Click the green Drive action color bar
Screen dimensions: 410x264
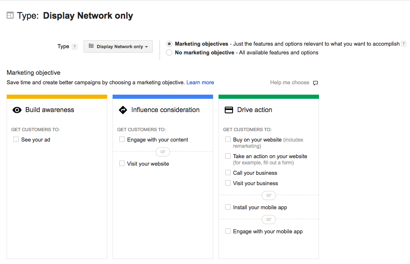pyautogui.click(x=268, y=97)
